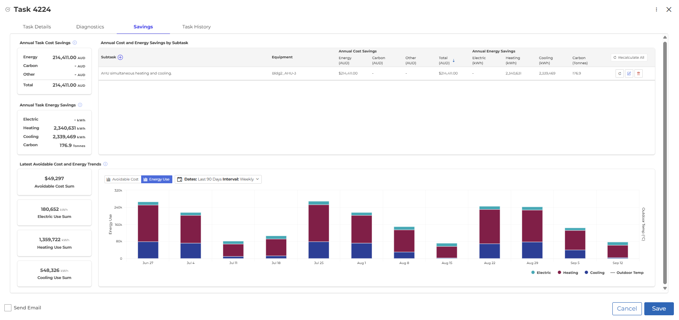Click the scrollbar up arrow
The width and height of the screenshot is (679, 320).
665,37
